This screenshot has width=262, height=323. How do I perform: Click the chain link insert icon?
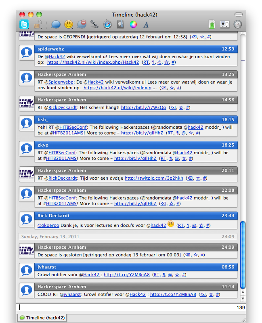(x=94, y=25)
